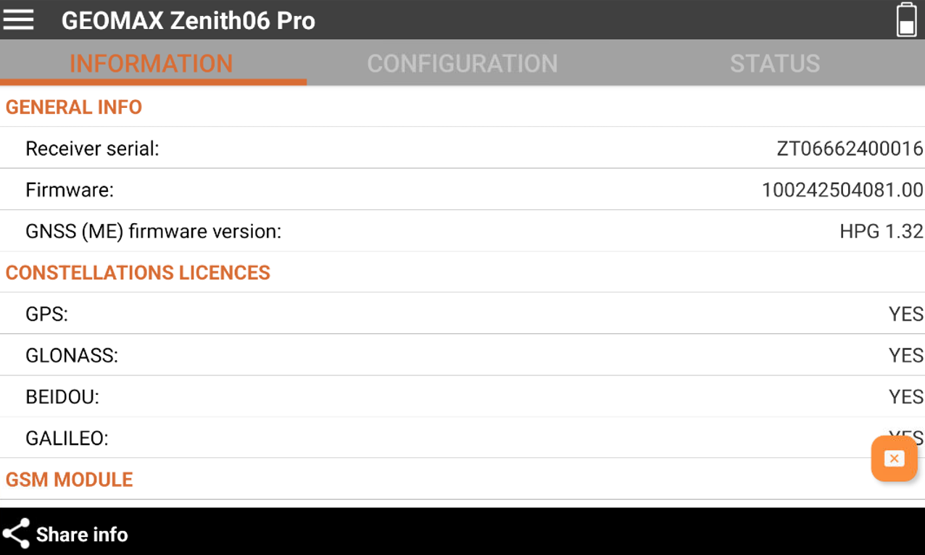Click the CONSTELLATIONS LICENCES section header
Image resolution: width=925 pixels, height=555 pixels.
138,272
